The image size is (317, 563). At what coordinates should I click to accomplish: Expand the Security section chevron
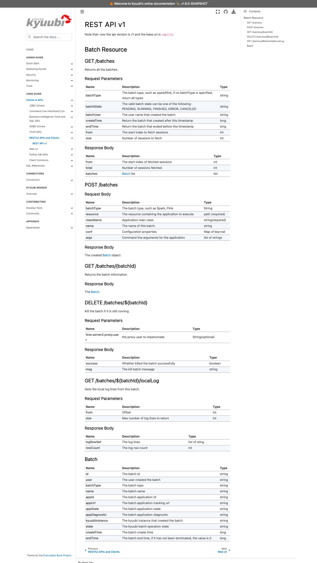[x=72, y=75]
